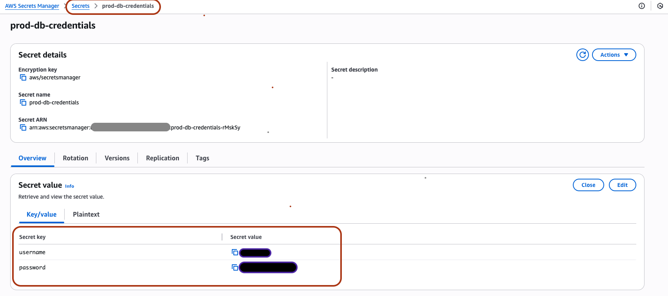Copy the password secret value
668x296 pixels.
[x=235, y=267]
